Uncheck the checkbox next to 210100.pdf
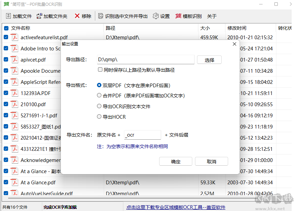Image resolution: width=294 pixels, height=211 pixels. tap(5, 104)
